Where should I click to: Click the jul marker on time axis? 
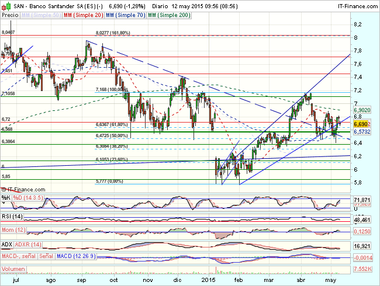(x=16, y=280)
